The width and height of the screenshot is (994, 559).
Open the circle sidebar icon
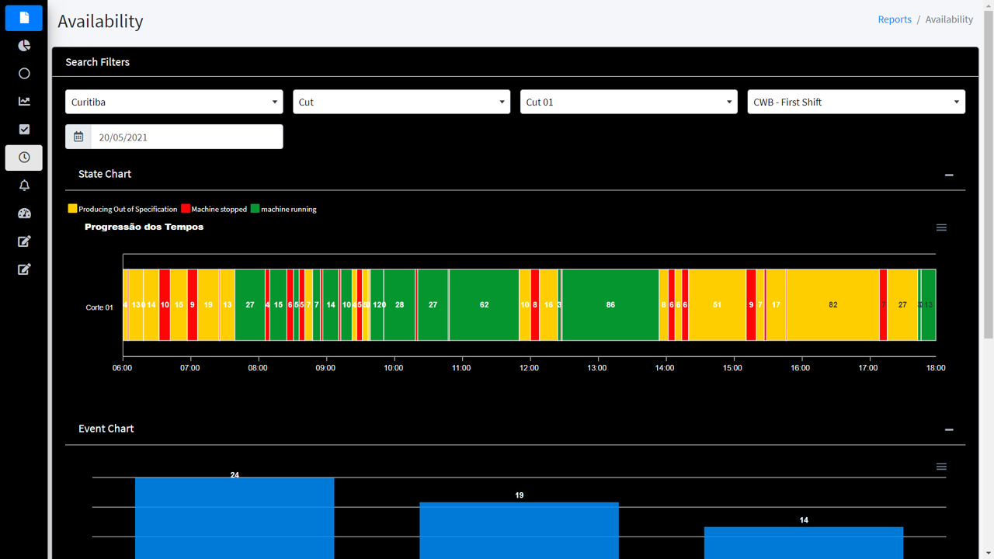coord(24,74)
